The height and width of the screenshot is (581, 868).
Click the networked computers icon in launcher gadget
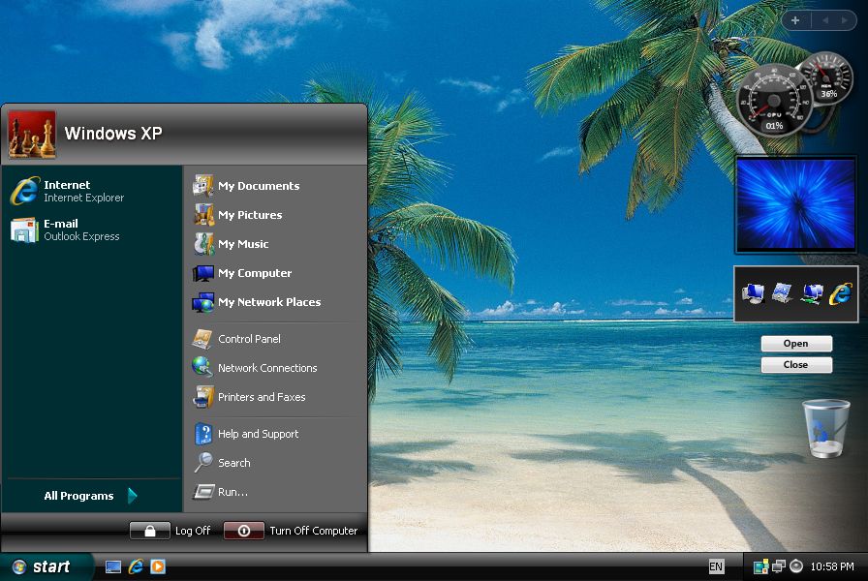812,293
